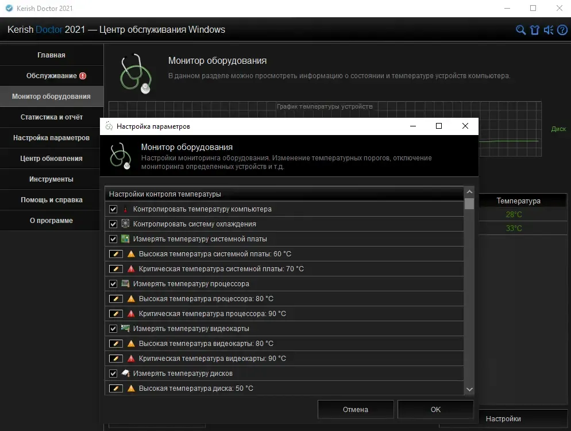
Task: Click the Диск legend label on graph
Action: point(558,129)
